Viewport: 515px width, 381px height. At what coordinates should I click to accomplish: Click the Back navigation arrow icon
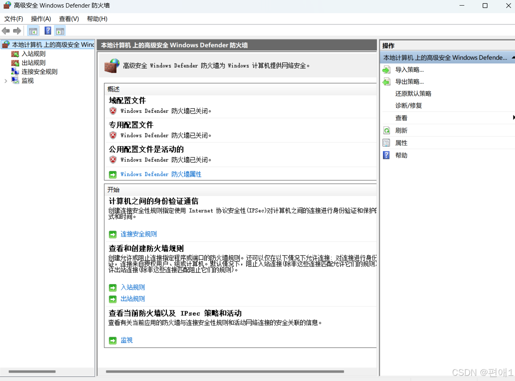click(x=6, y=31)
